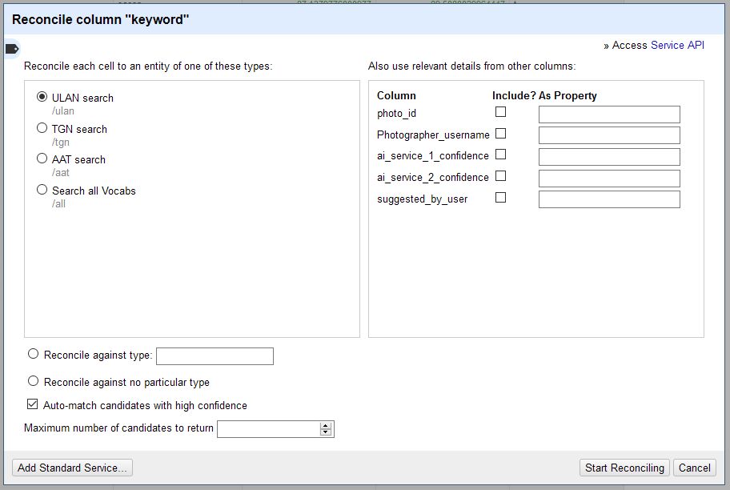Click the stepper up arrow for candidates
Viewport: 730px width, 490px height.
tap(327, 425)
